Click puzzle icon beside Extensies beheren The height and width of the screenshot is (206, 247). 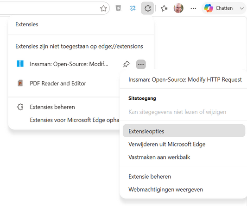point(20,107)
